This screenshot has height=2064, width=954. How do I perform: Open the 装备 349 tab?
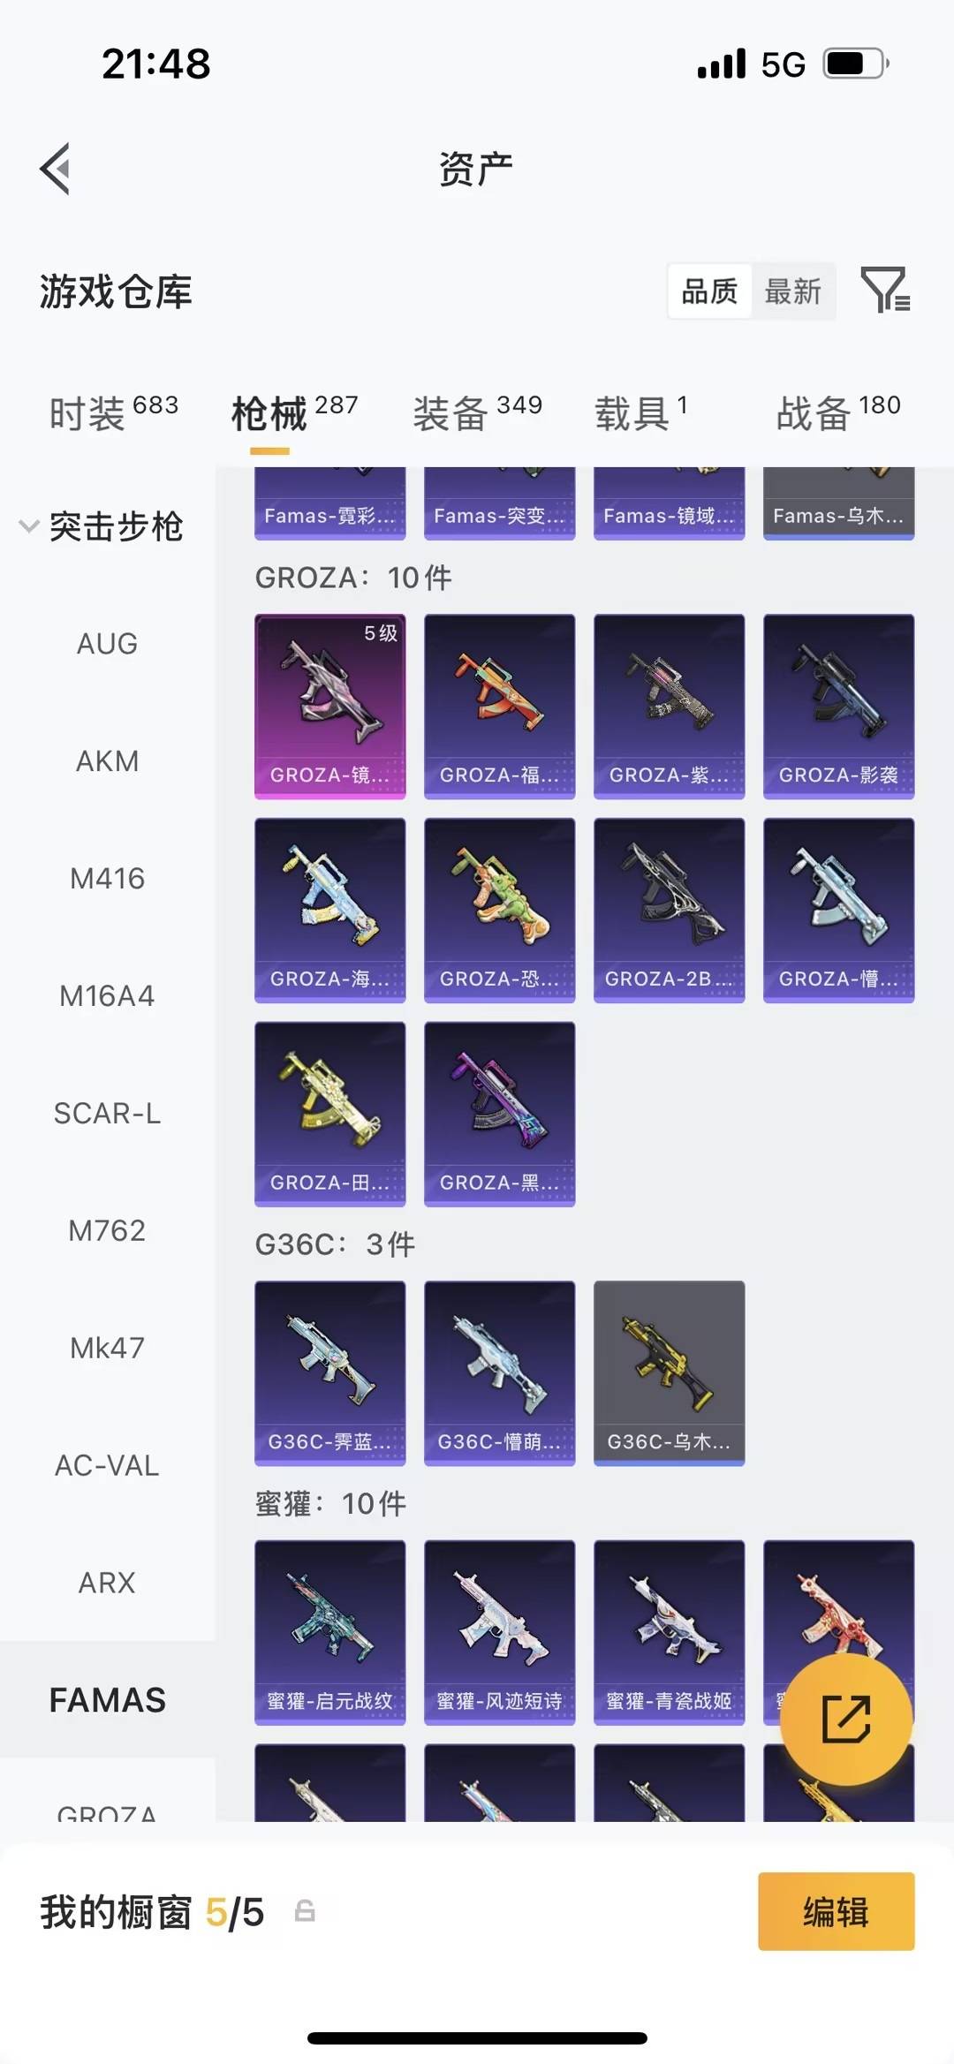point(477,412)
